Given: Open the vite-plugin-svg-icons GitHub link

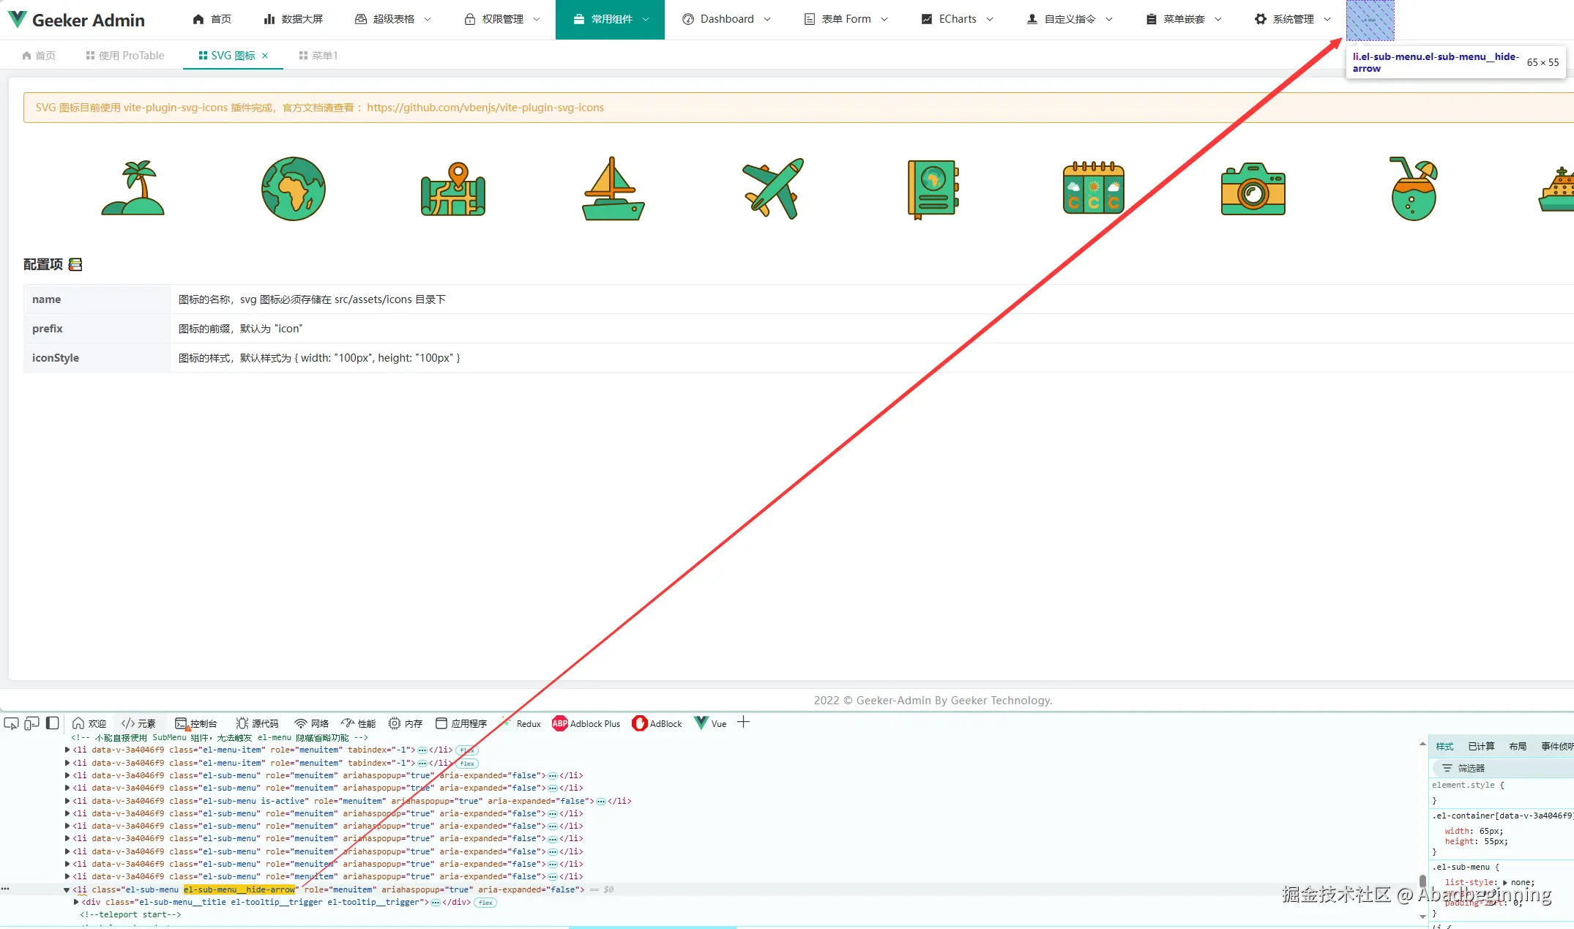Looking at the screenshot, I should pyautogui.click(x=485, y=108).
